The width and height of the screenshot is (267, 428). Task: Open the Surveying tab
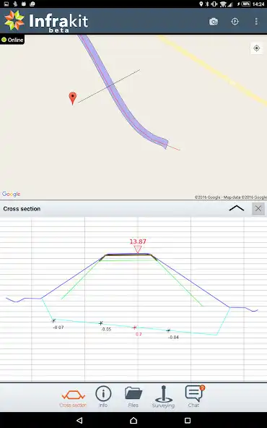coord(163,397)
